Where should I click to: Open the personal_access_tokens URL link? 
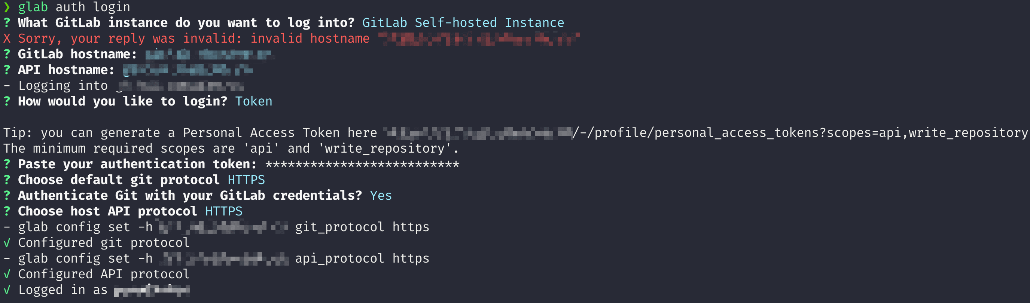[x=706, y=133]
